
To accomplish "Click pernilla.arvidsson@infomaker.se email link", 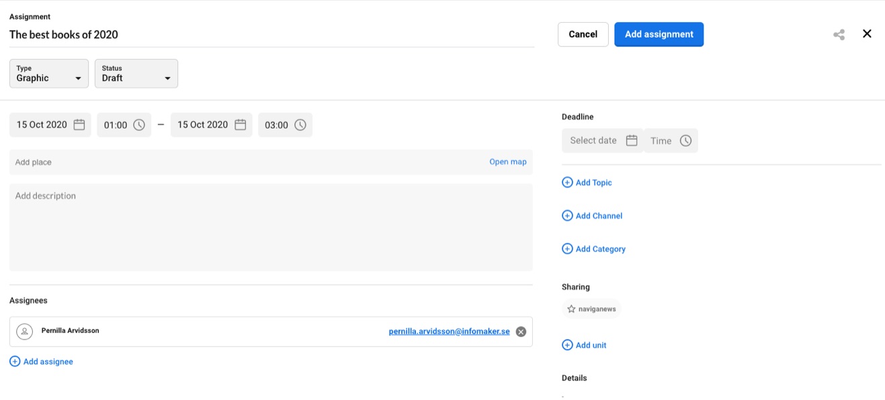I will pos(449,332).
